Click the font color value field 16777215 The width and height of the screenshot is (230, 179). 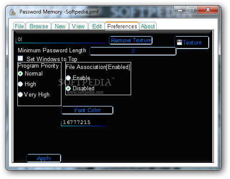(x=84, y=122)
